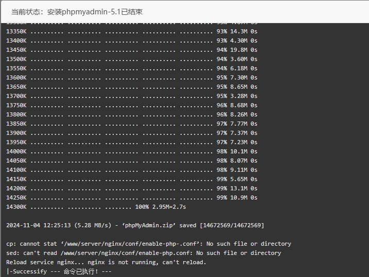Screen dimensions: 369x277
Task: Click the '98% 10.1M 0s' progress value
Action: point(237,151)
